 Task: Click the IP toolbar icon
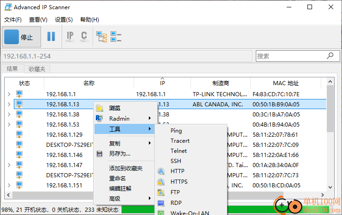click(x=70, y=36)
